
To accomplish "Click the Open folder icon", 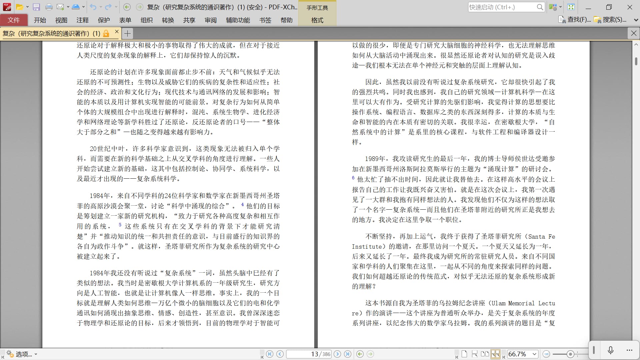I will 20,7.
